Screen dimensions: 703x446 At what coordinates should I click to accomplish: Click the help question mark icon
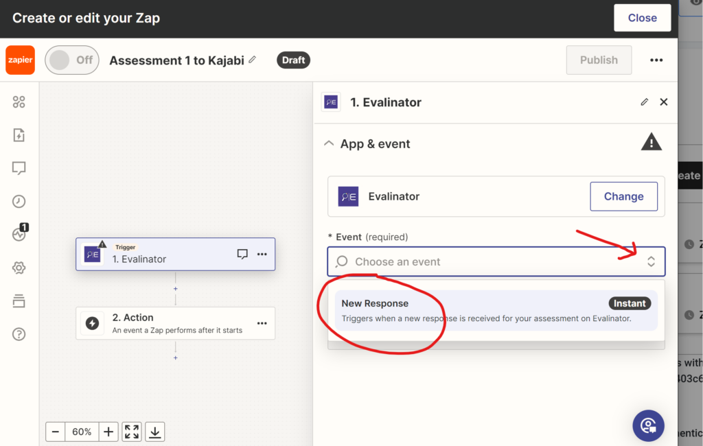point(19,334)
